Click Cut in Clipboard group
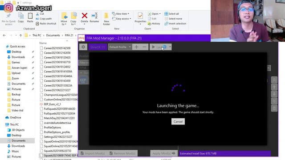This screenshot has height=160, width=285. [x=40, y=14]
